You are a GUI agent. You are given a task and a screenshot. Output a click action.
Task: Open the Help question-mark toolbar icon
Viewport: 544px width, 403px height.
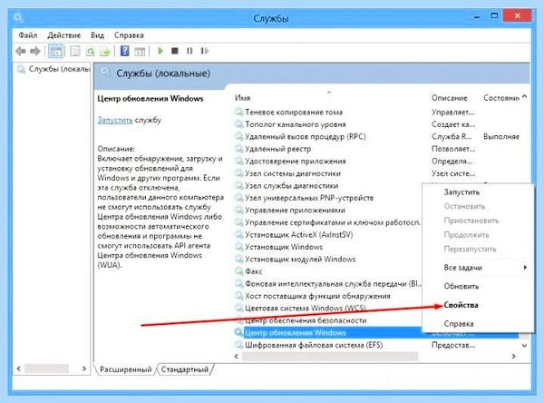pyautogui.click(x=124, y=51)
